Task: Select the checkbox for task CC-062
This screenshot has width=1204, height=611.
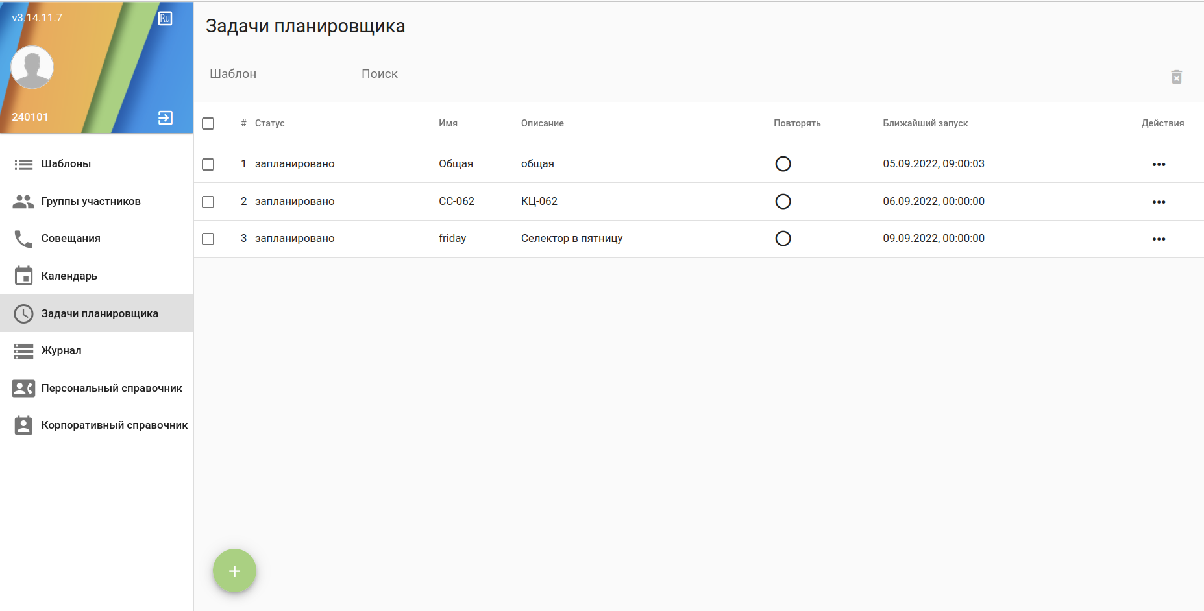Action: click(x=208, y=202)
